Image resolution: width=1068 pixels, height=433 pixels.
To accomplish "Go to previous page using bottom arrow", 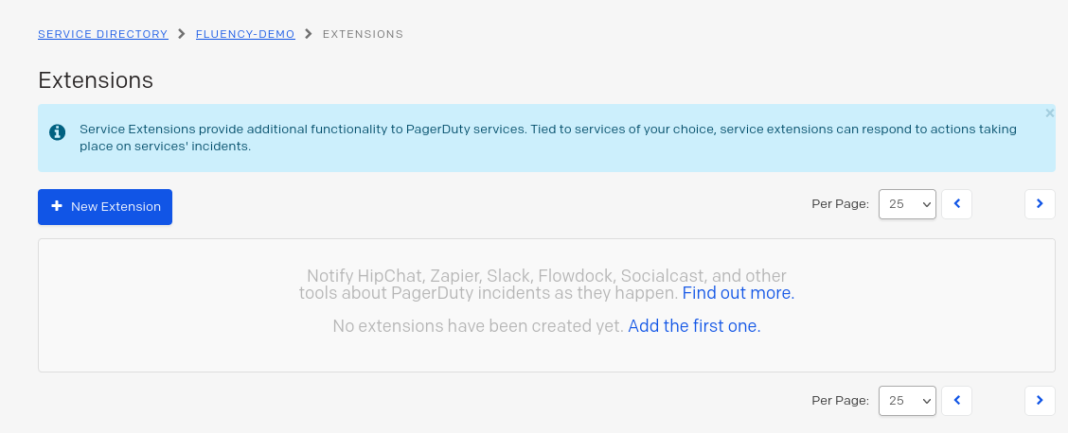I will (956, 401).
